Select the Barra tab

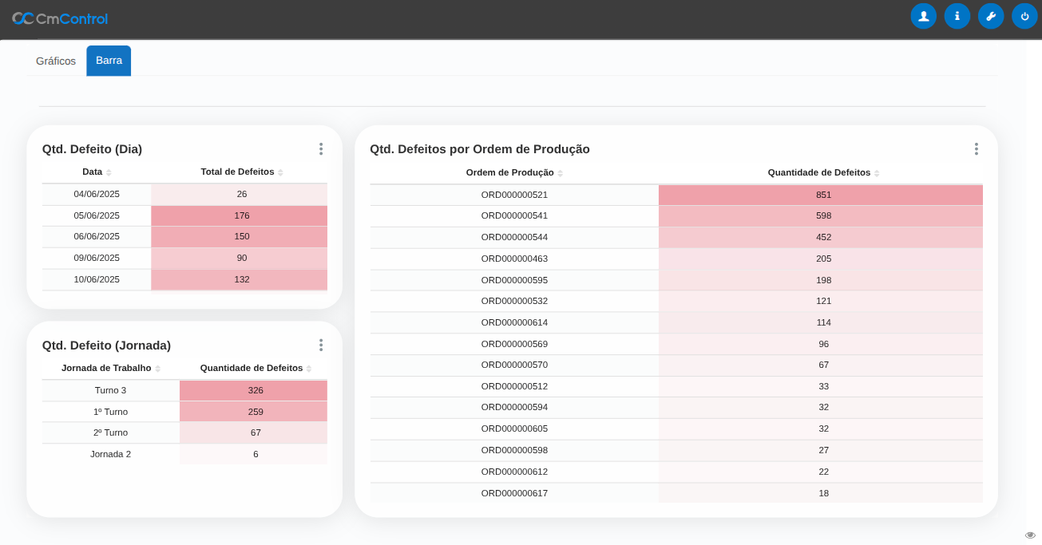pos(109,61)
